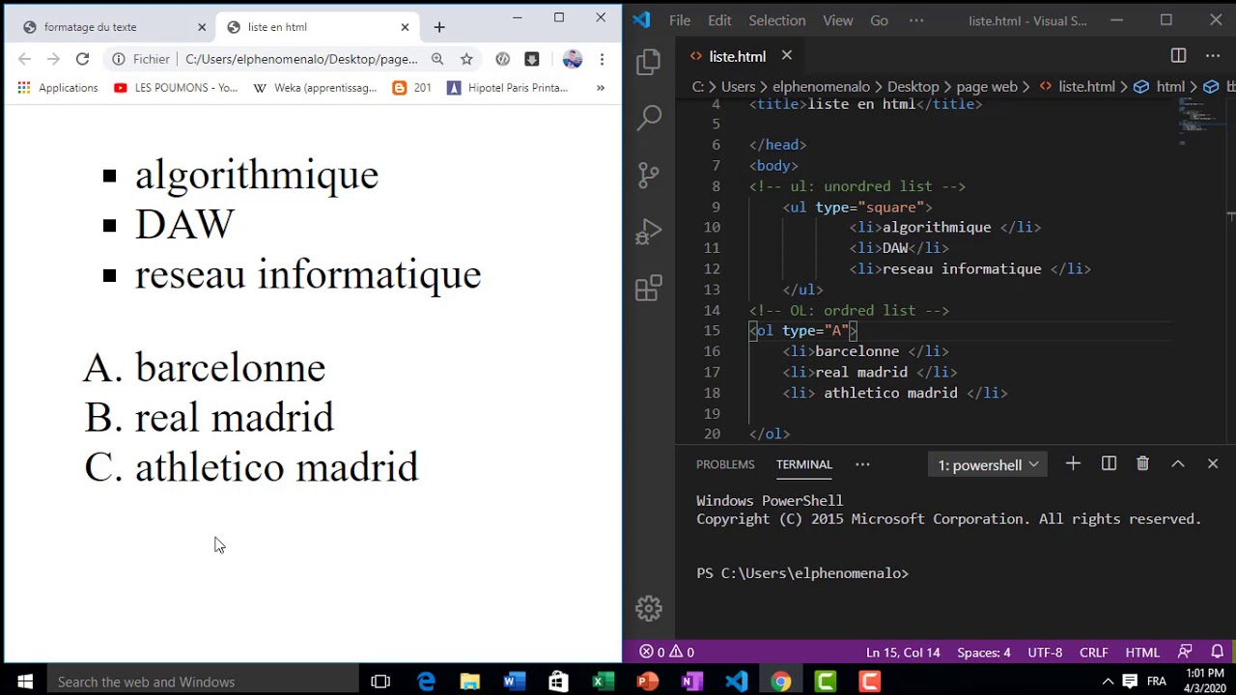
Task: Reload the Chrome page
Action: [82, 59]
